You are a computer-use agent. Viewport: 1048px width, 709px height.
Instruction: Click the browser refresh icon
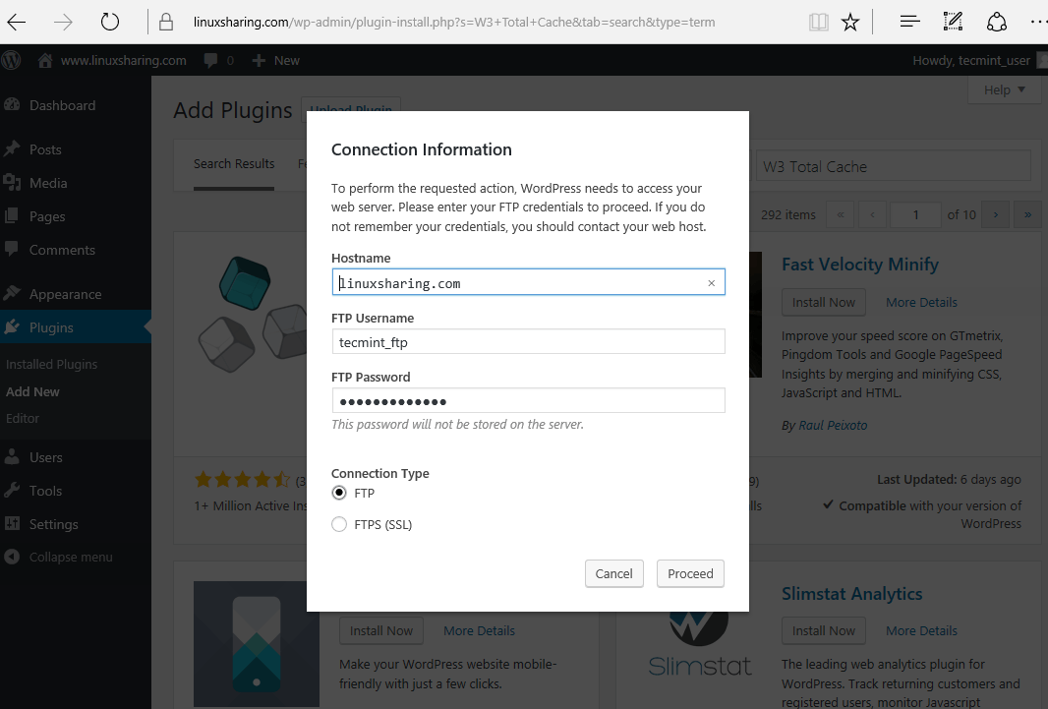[x=110, y=22]
